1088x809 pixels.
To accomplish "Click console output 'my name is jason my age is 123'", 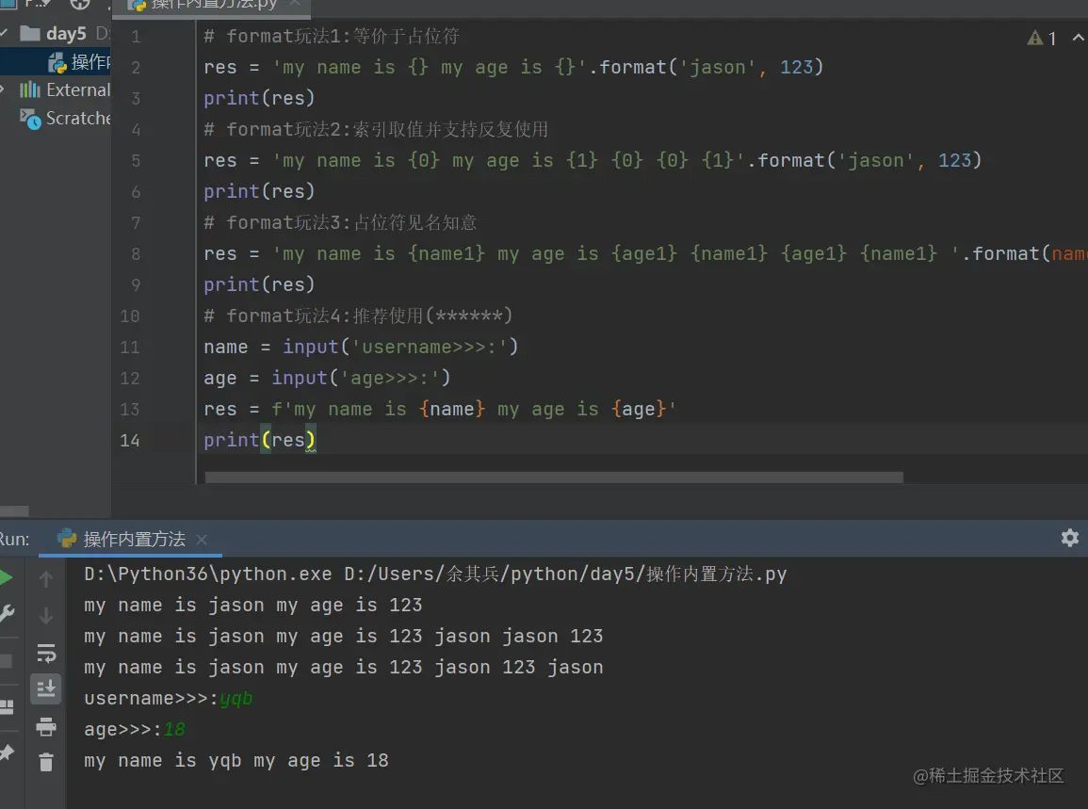I will (x=253, y=606).
